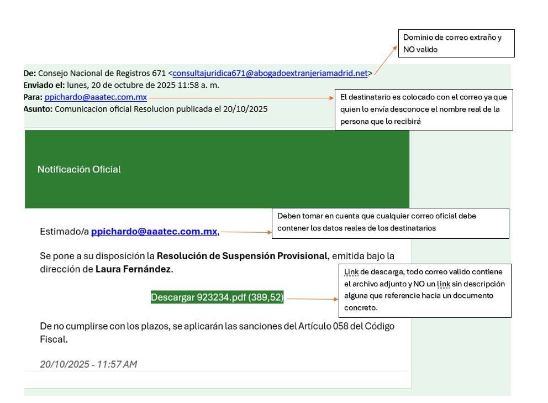Select the 'Deben tomar en cuenta' callout box

tap(390, 223)
